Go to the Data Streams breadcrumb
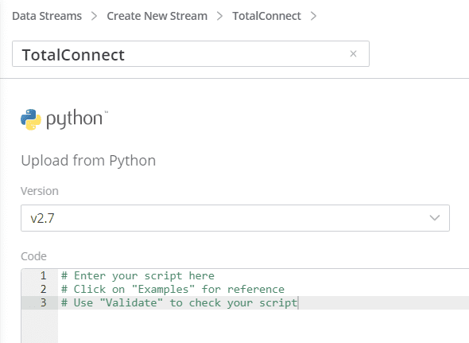 click(47, 16)
